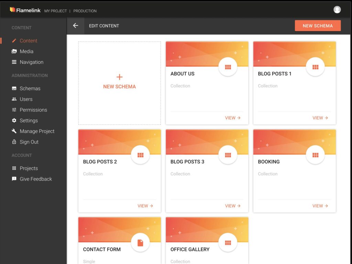352x264 pixels.
Task: Open Projects under Account
Action: [x=29, y=168]
